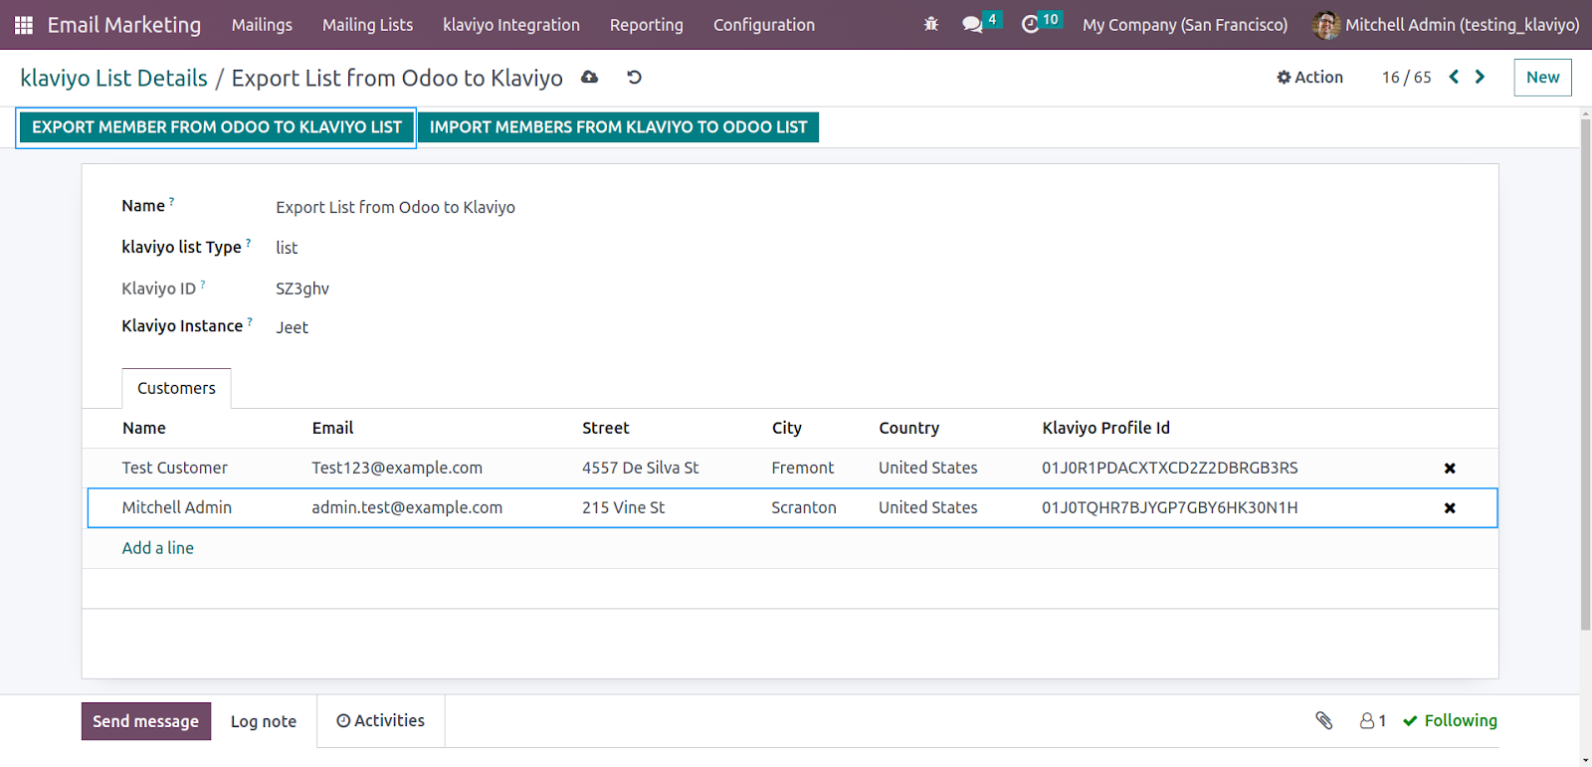1592x767 pixels.
Task: Open the Activities chatter button
Action: pyautogui.click(x=381, y=720)
